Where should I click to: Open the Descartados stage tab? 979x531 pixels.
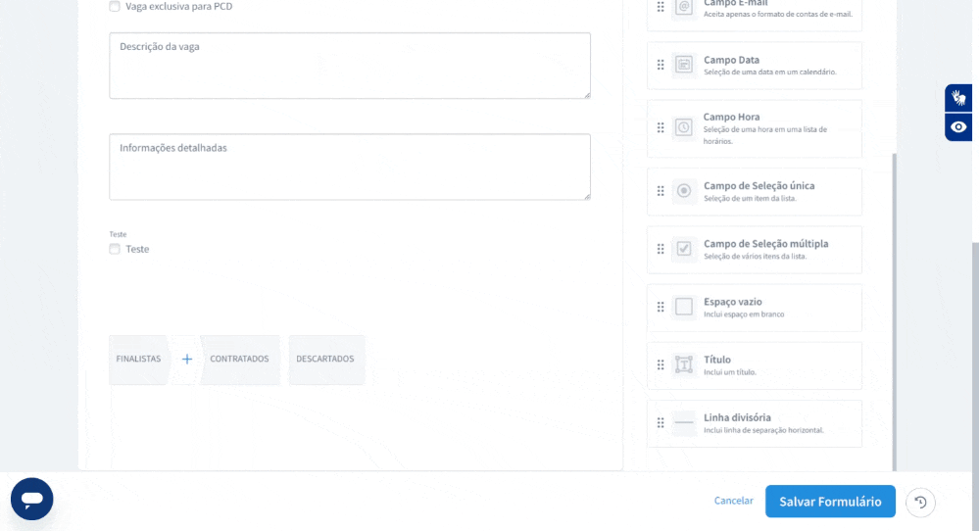click(325, 359)
